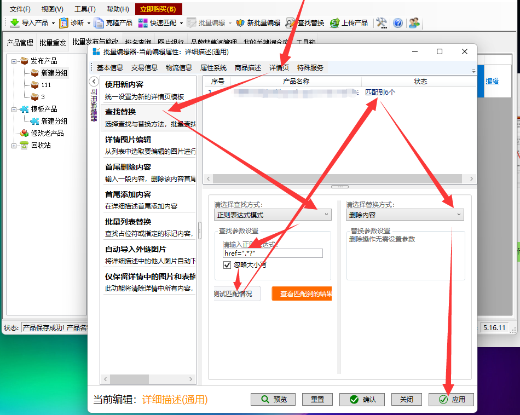Select the 查找替换 editor option
520x415 pixels.
point(148,117)
